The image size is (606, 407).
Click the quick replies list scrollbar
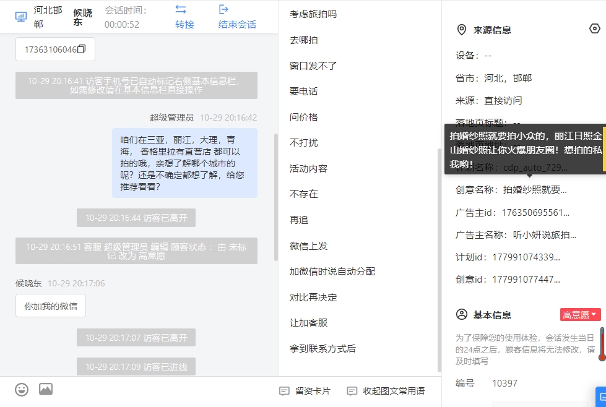tap(439, 260)
